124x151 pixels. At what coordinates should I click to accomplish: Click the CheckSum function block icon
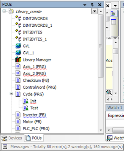[18, 80]
